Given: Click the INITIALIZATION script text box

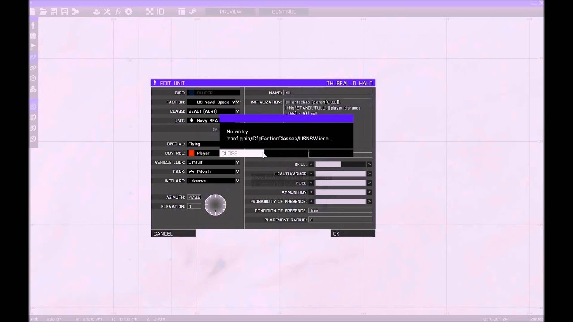Looking at the screenshot, I should point(328,108).
